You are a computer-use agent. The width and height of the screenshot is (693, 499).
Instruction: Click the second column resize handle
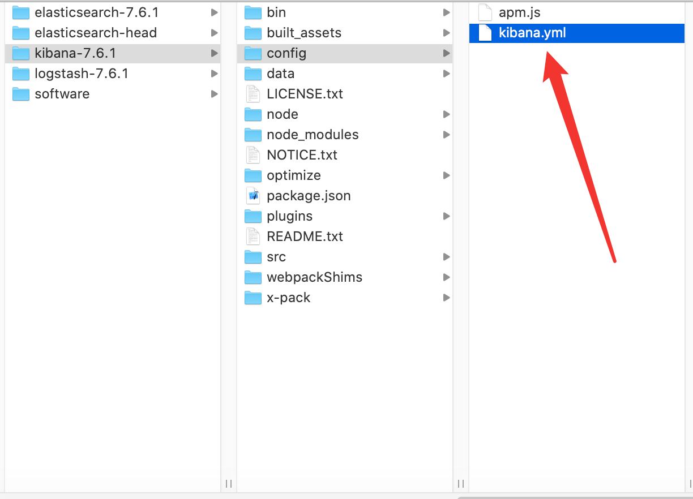coord(461,484)
